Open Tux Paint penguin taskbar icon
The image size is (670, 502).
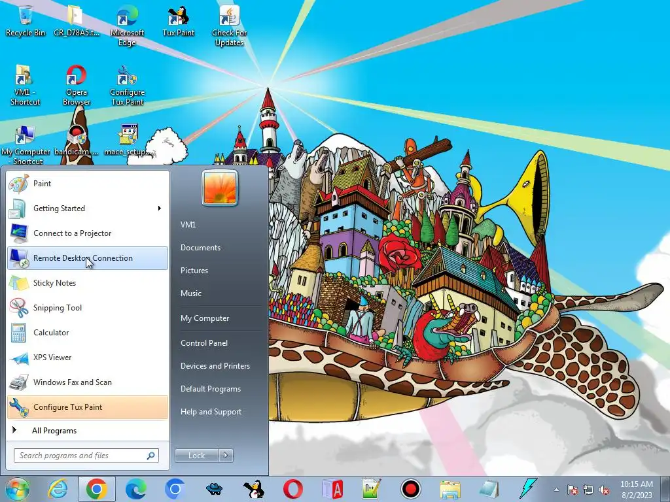(254, 489)
